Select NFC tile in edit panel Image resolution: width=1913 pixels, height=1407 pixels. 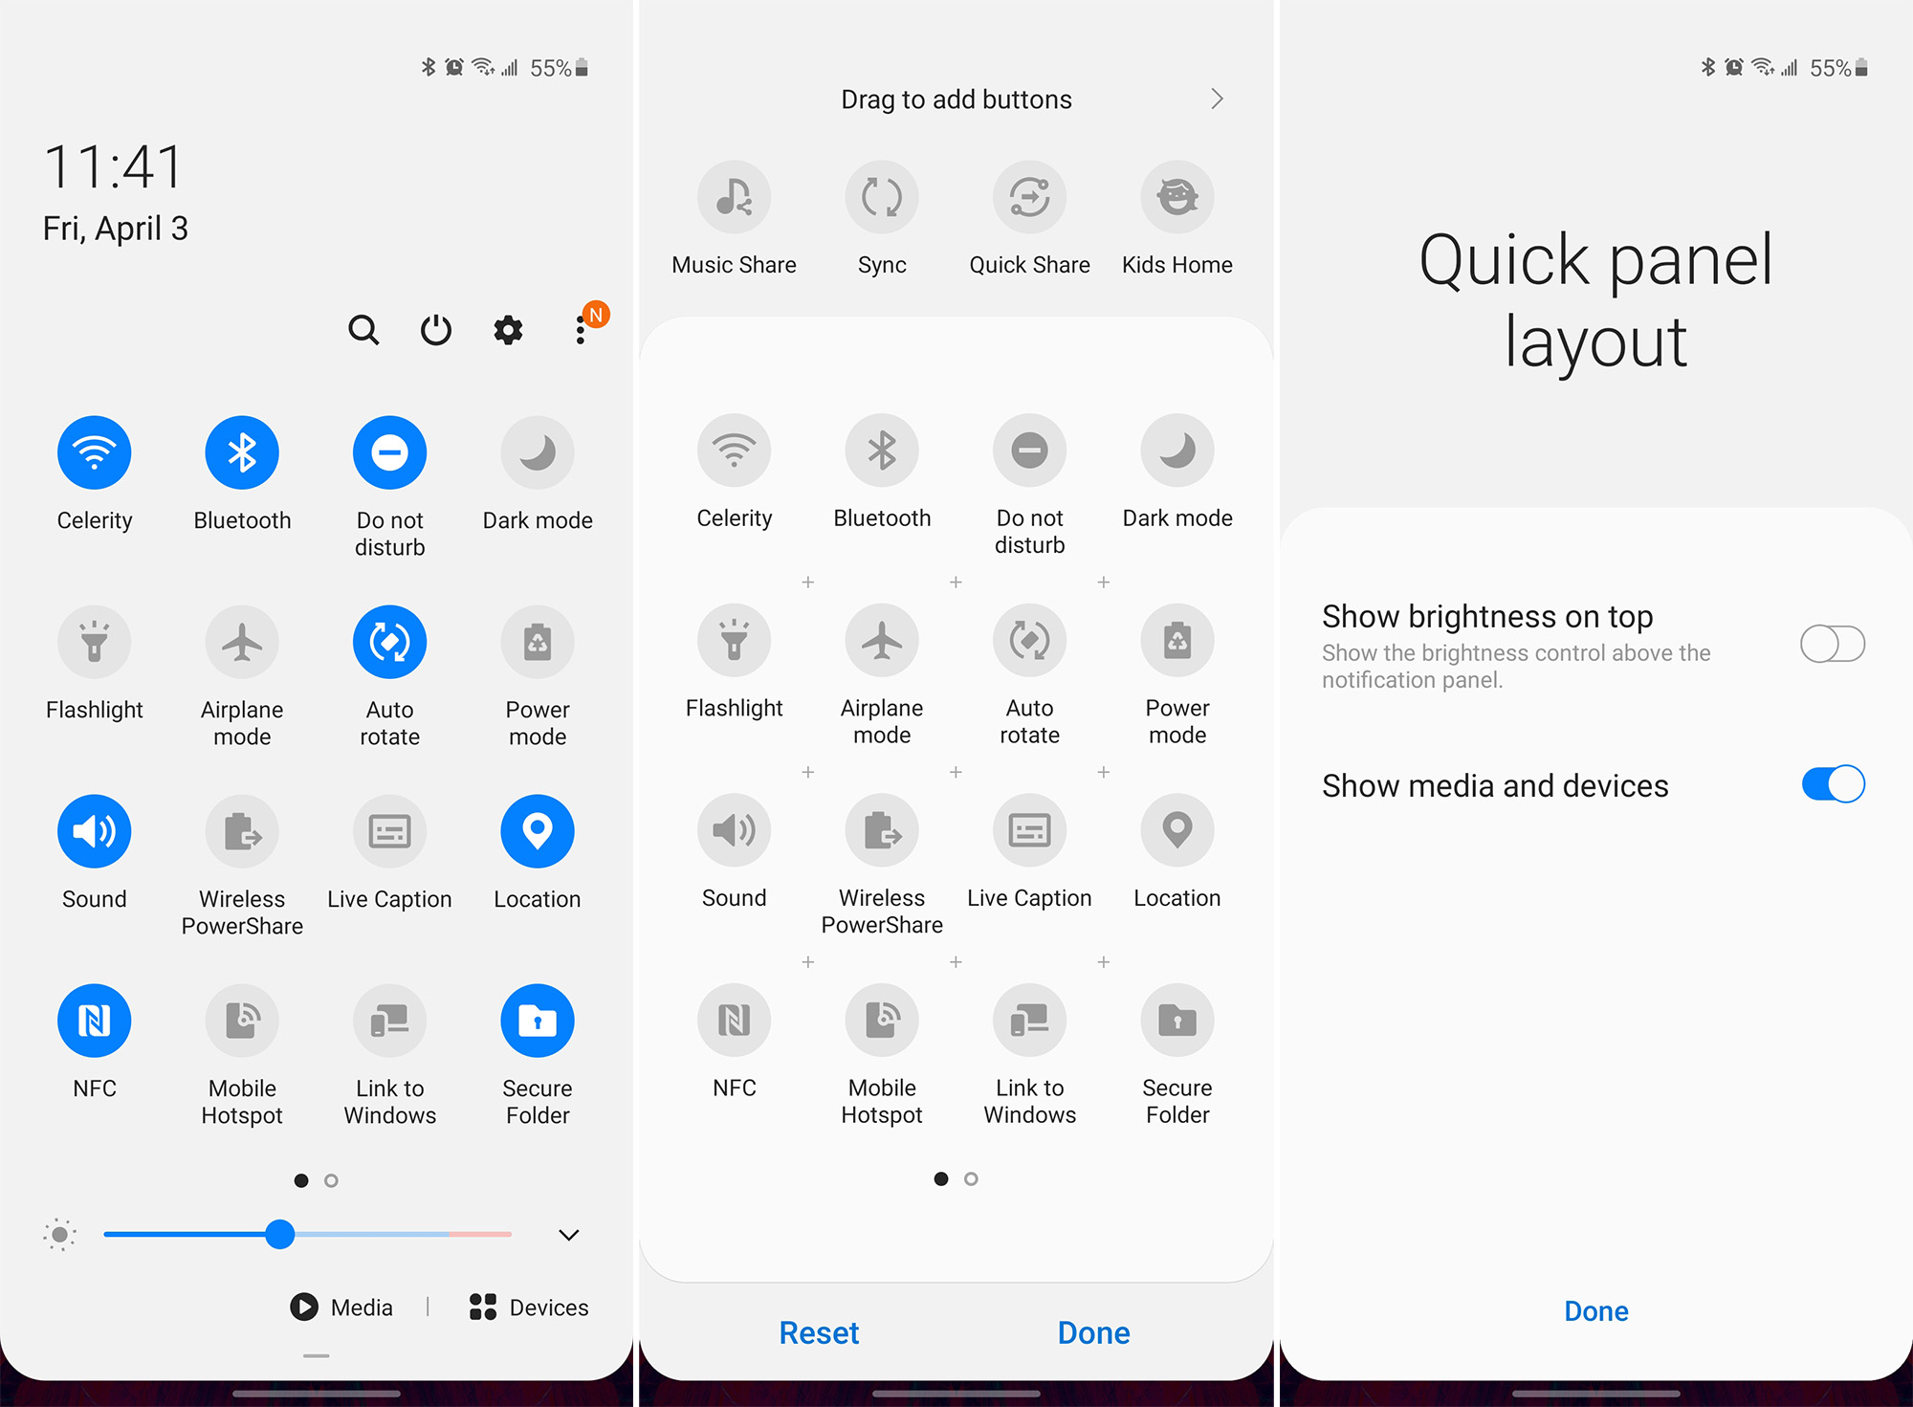coord(735,1020)
